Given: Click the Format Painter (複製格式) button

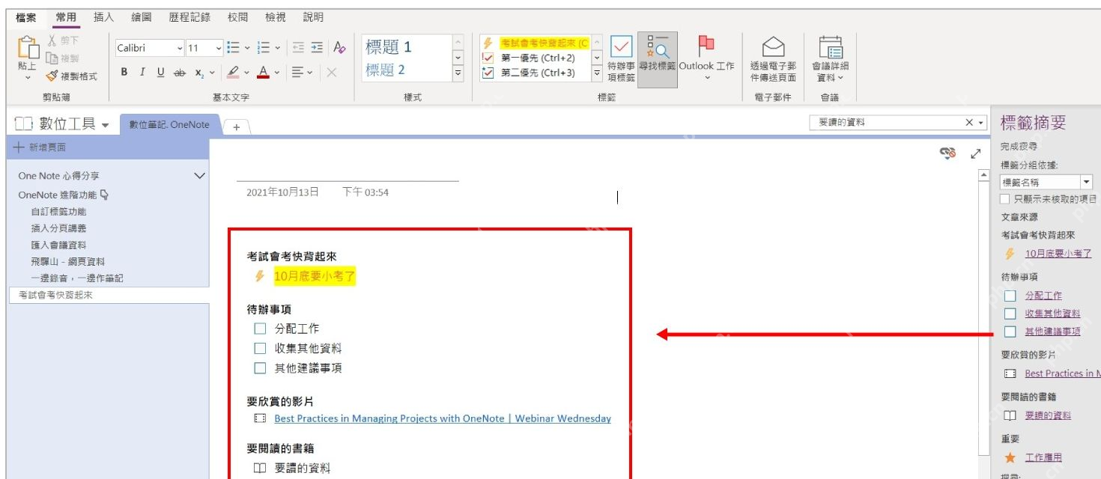Looking at the screenshot, I should coord(71,76).
